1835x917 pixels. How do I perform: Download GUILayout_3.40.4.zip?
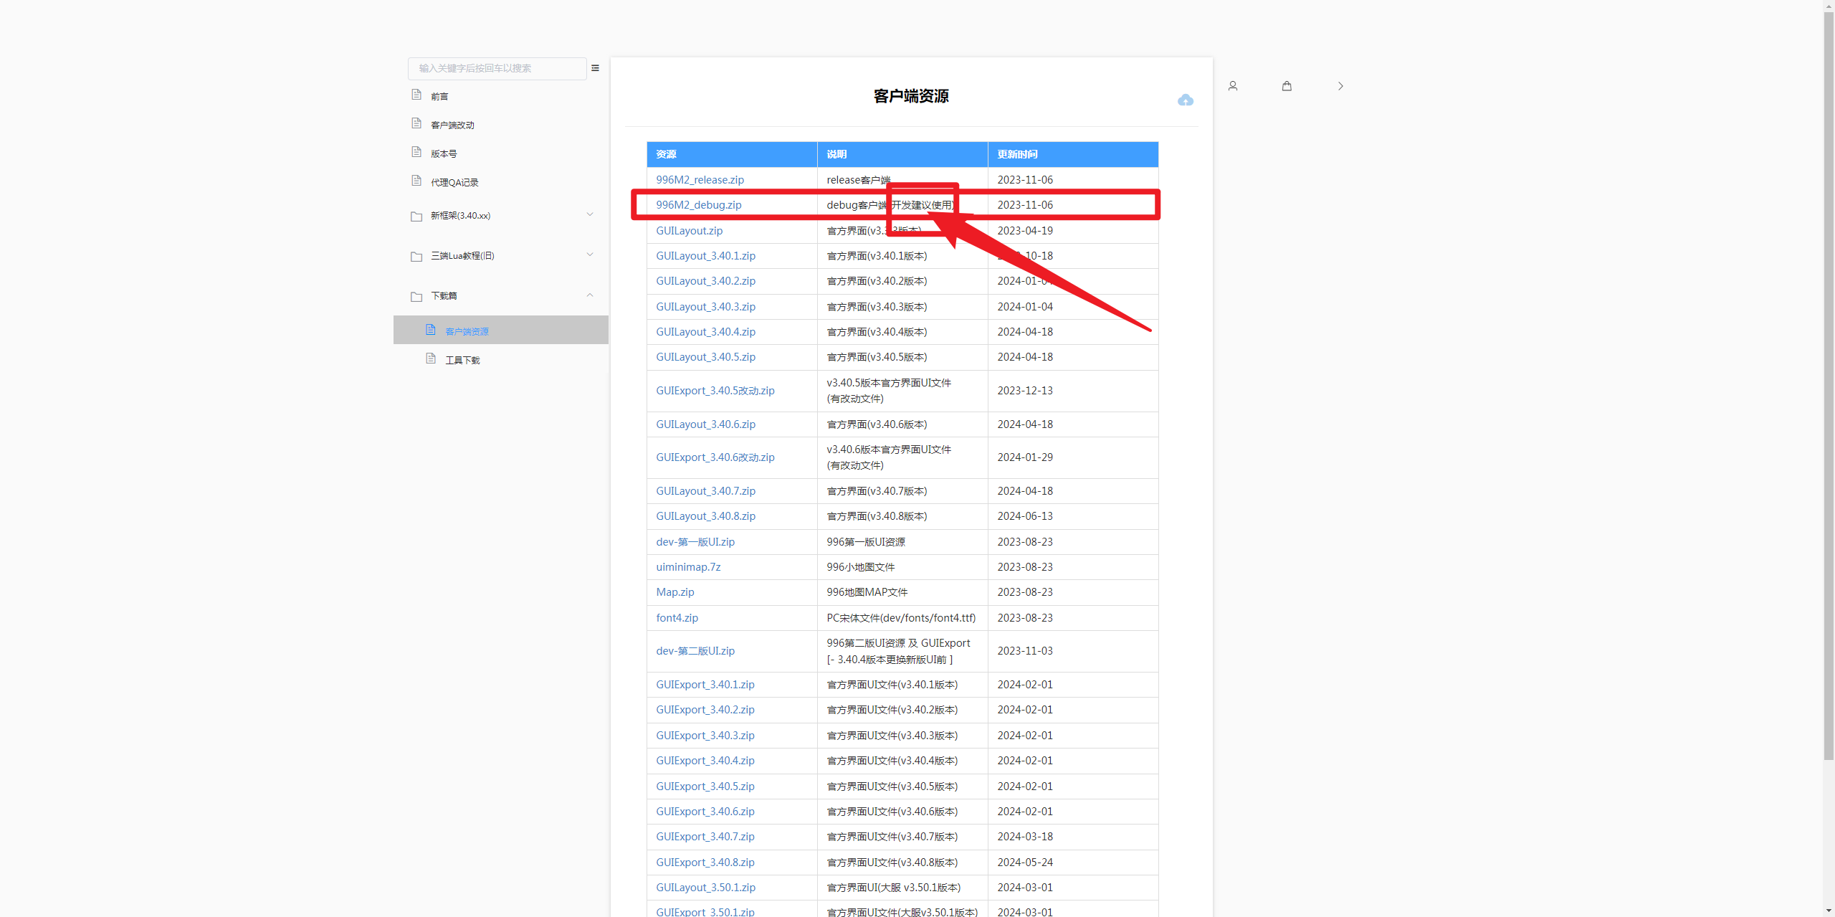pos(706,332)
